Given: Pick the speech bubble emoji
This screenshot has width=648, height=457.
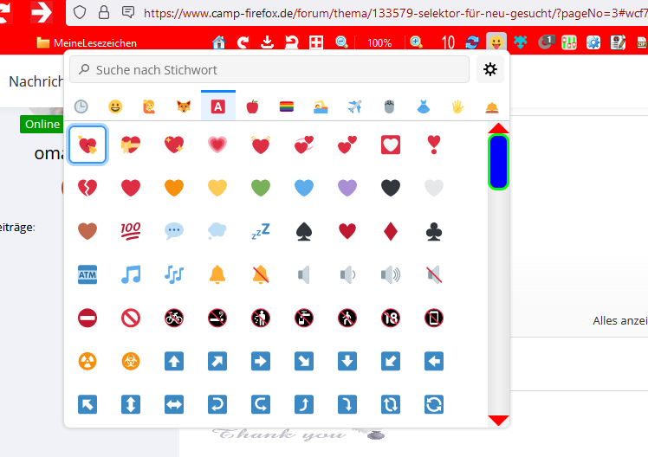Looking at the screenshot, I should click(174, 231).
